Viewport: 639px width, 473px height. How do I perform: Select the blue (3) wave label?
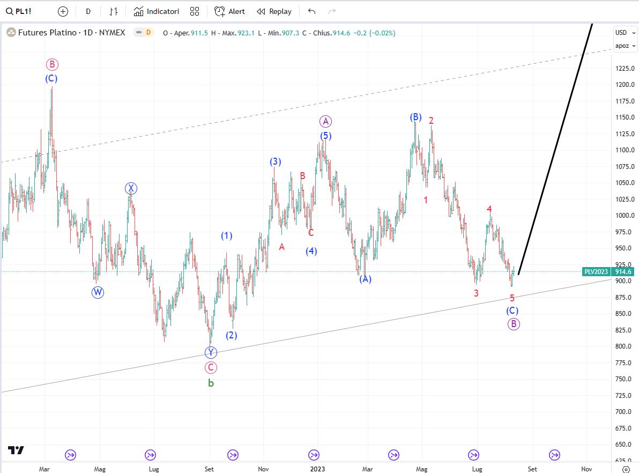[x=276, y=161]
